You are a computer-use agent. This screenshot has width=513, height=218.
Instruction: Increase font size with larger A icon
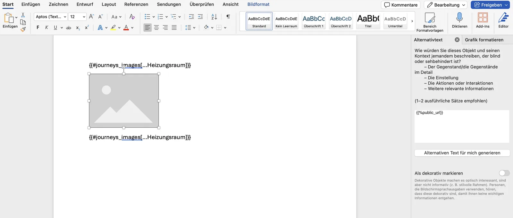[91, 17]
